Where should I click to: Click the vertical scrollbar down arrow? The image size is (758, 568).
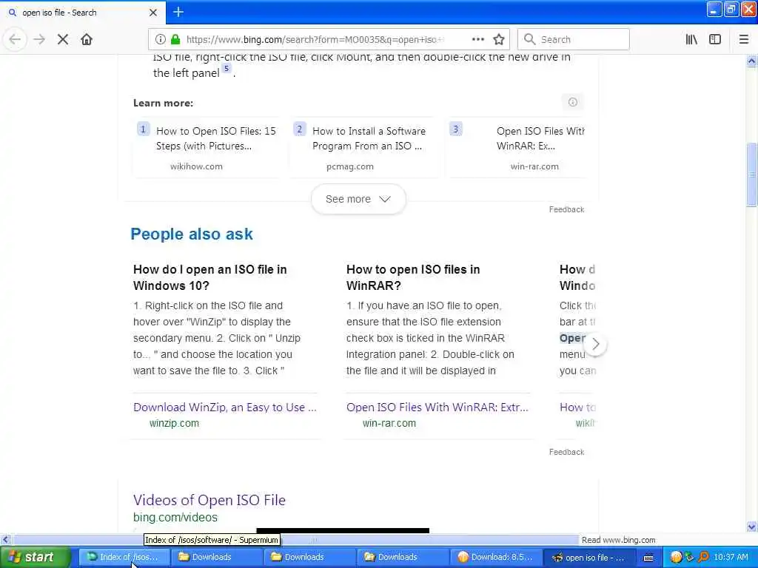[x=752, y=527]
